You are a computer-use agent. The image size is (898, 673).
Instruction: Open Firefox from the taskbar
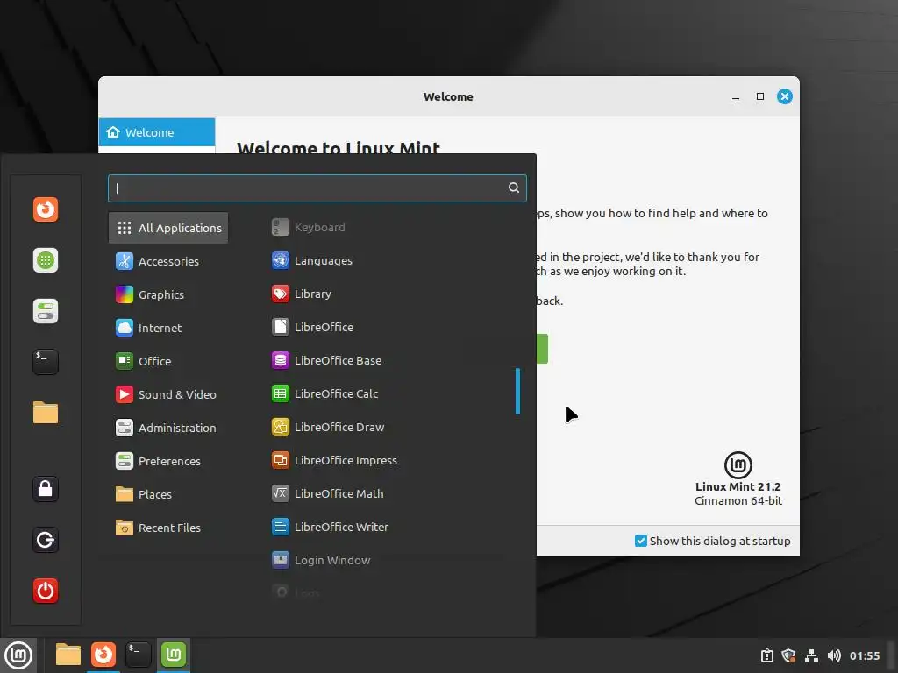(103, 655)
